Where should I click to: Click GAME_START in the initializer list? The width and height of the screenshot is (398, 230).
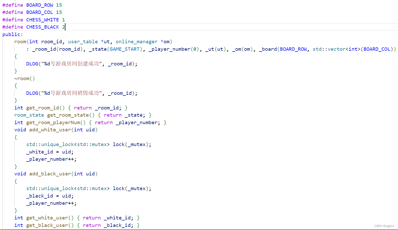[125, 49]
